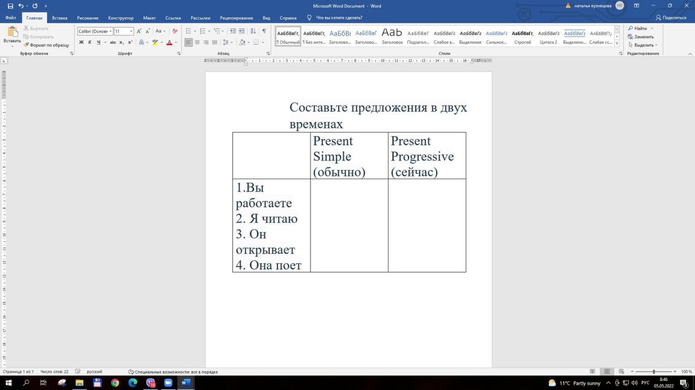Align text to the left
The image size is (695, 390).
click(189, 42)
